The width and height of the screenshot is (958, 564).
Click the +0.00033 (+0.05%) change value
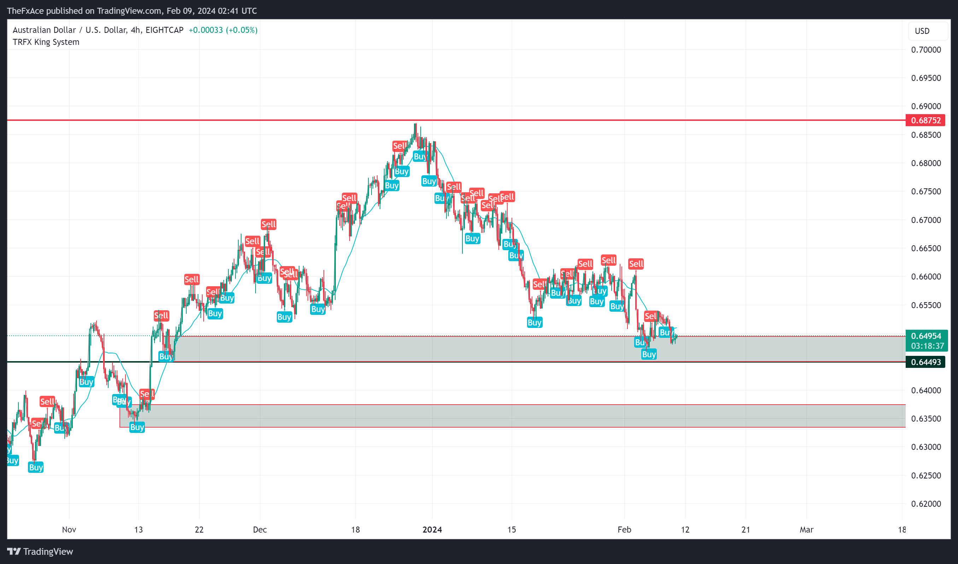coord(223,30)
